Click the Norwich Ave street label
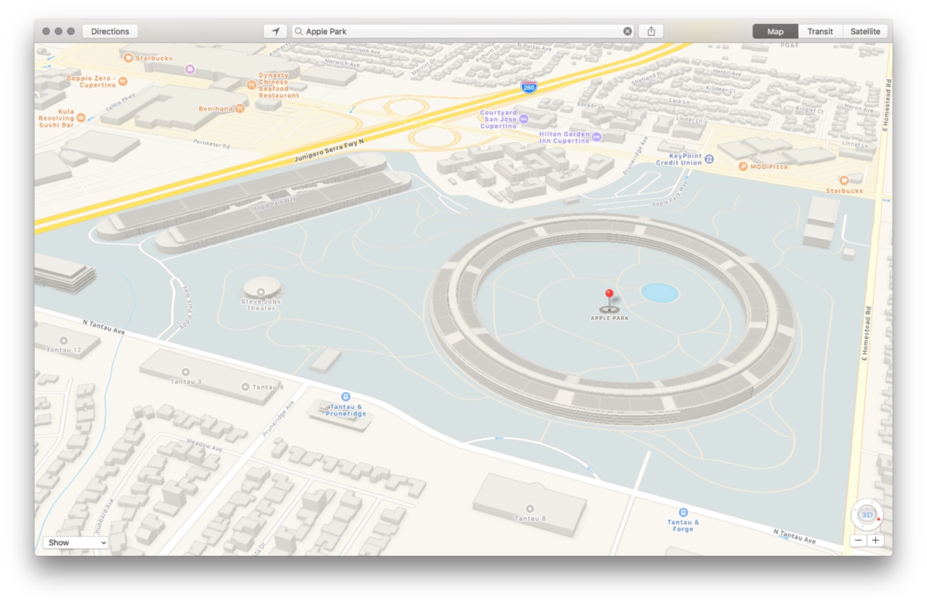The width and height of the screenshot is (927, 605). 343,62
